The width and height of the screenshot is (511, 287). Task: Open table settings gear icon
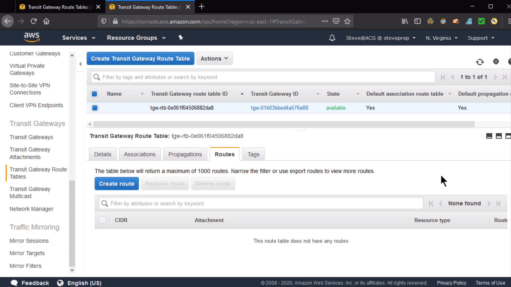point(496,62)
